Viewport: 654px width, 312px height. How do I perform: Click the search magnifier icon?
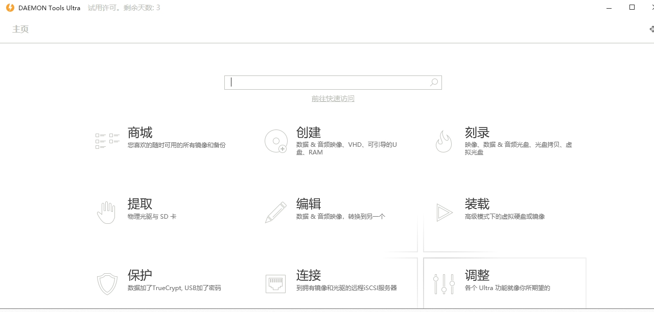click(434, 82)
